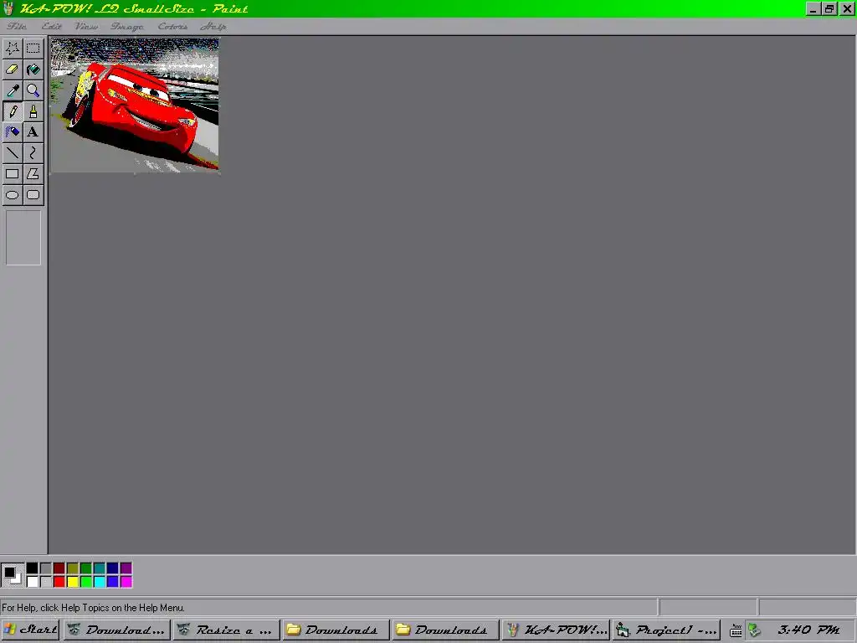
Task: Click the 'For Help, click Help Topics' status text
Action: 94,608
